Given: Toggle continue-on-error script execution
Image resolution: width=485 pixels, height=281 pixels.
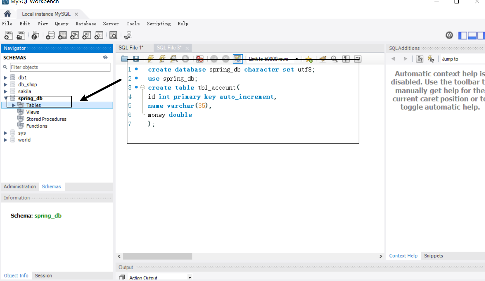Looking at the screenshot, I should point(200,59).
